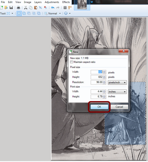
Task: Open the inches print units dropdown
Action: coord(117,92)
